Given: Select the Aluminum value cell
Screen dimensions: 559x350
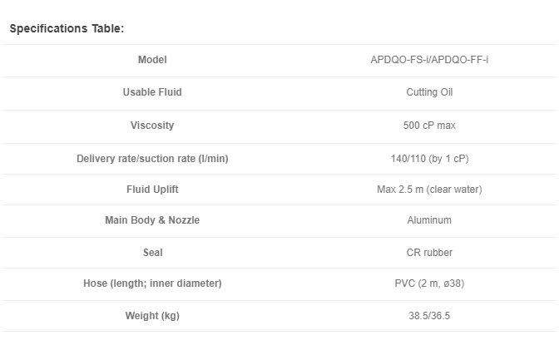Looking at the screenshot, I should pyautogui.click(x=429, y=220).
